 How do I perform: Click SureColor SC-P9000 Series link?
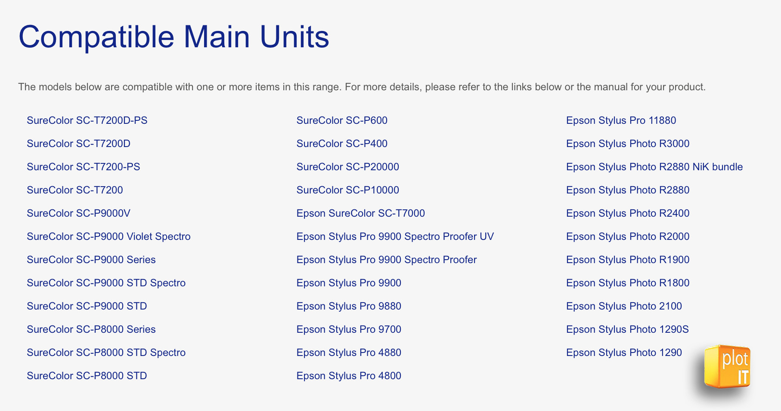click(x=91, y=260)
